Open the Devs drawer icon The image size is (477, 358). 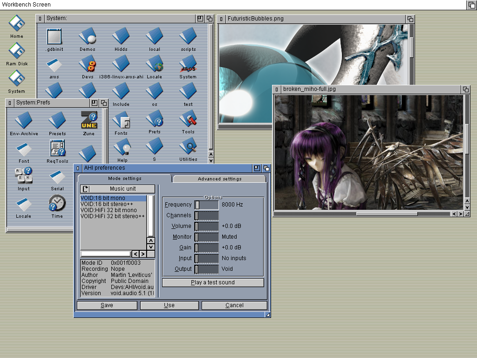[x=88, y=64]
